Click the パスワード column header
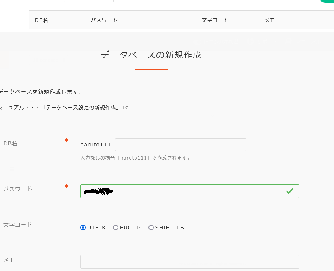The height and width of the screenshot is (271, 334). (104, 20)
